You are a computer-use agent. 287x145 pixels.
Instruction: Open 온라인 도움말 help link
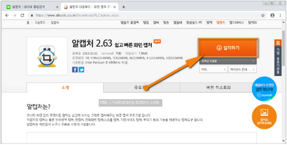point(228,61)
